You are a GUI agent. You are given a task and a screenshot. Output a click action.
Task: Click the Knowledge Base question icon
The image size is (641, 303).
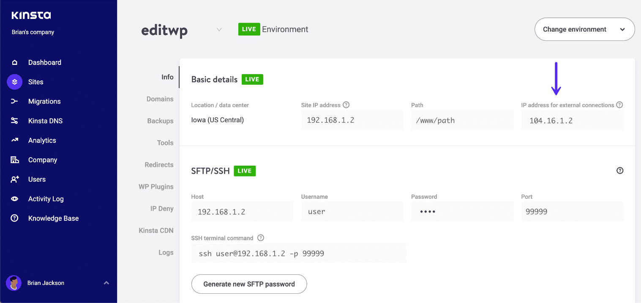point(15,218)
